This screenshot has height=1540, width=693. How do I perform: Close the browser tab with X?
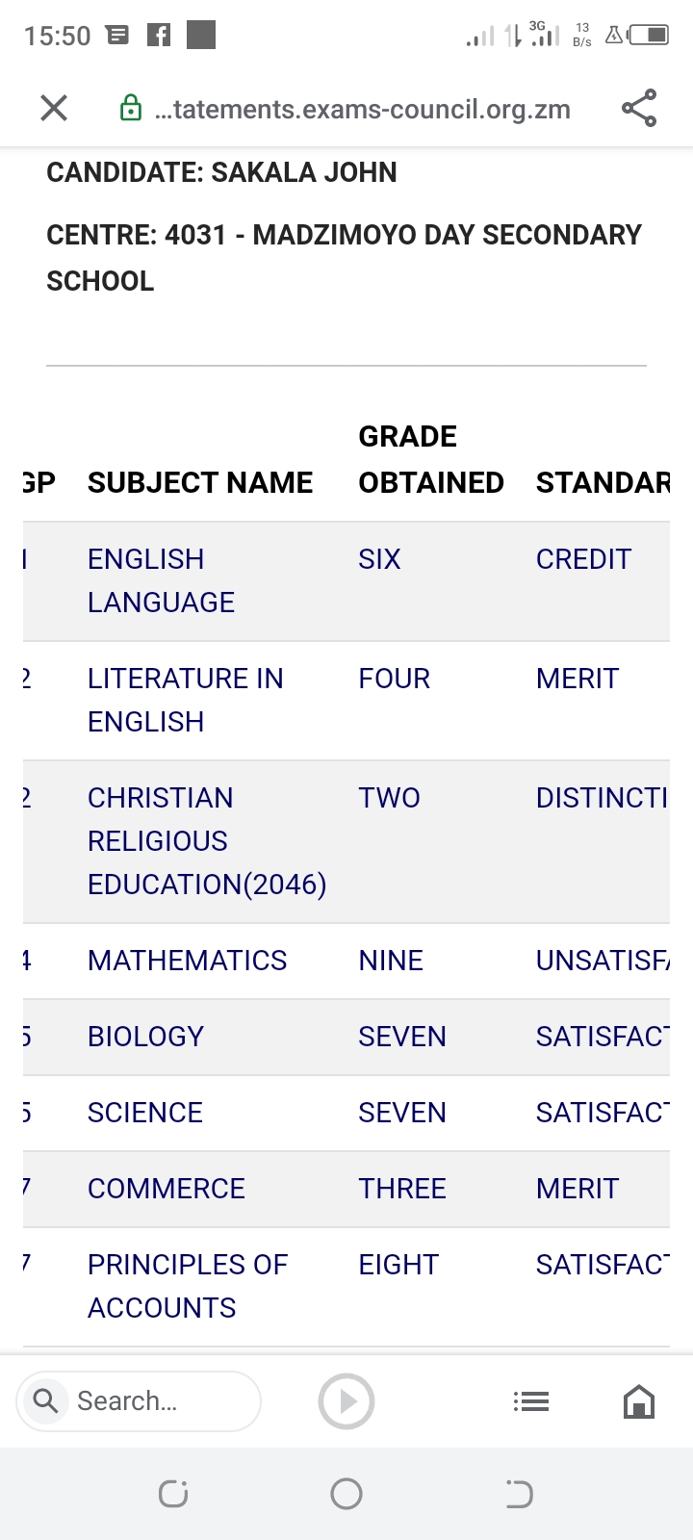point(54,108)
